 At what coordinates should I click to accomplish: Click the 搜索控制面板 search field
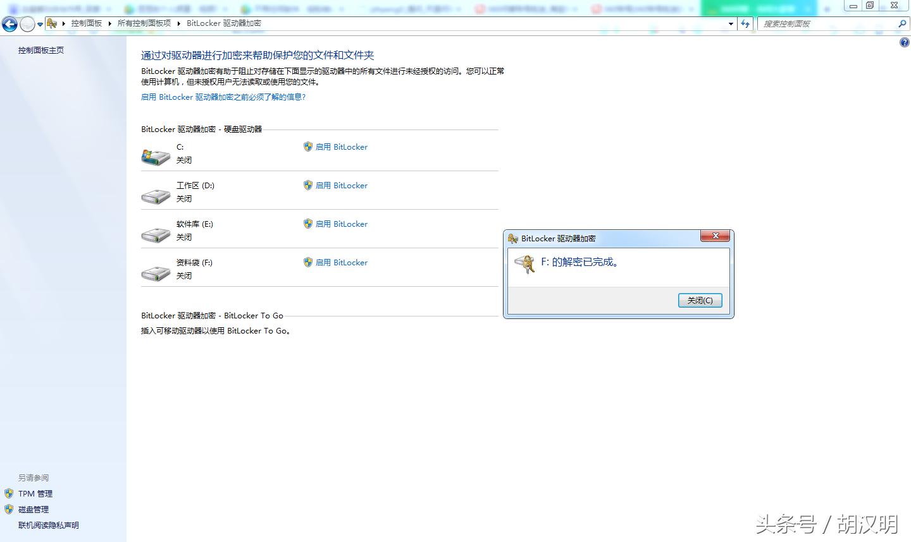click(827, 24)
